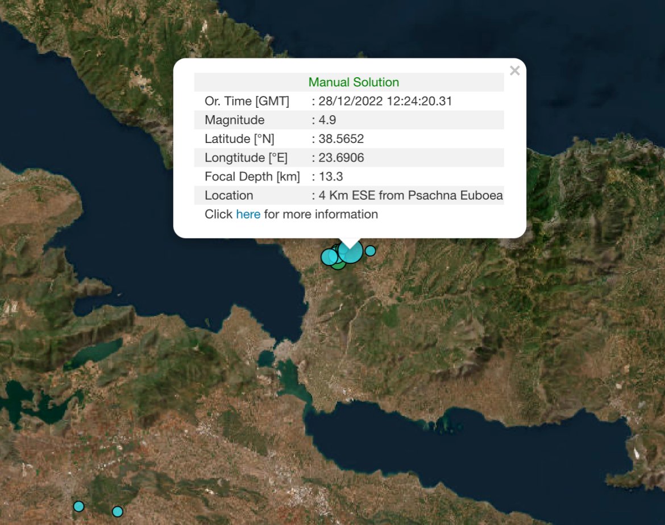Click the focal depth value 13.3
The height and width of the screenshot is (525, 665).
coord(330,177)
